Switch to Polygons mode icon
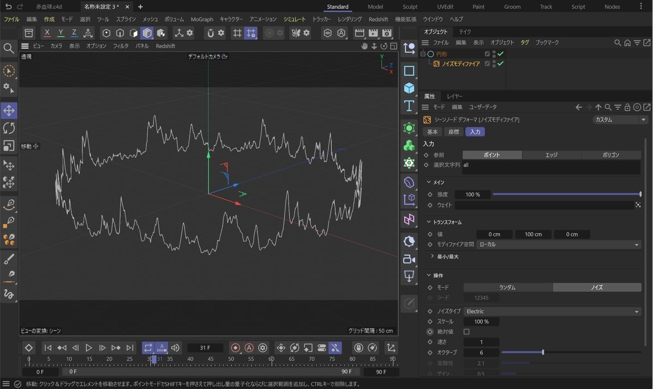 point(133,33)
